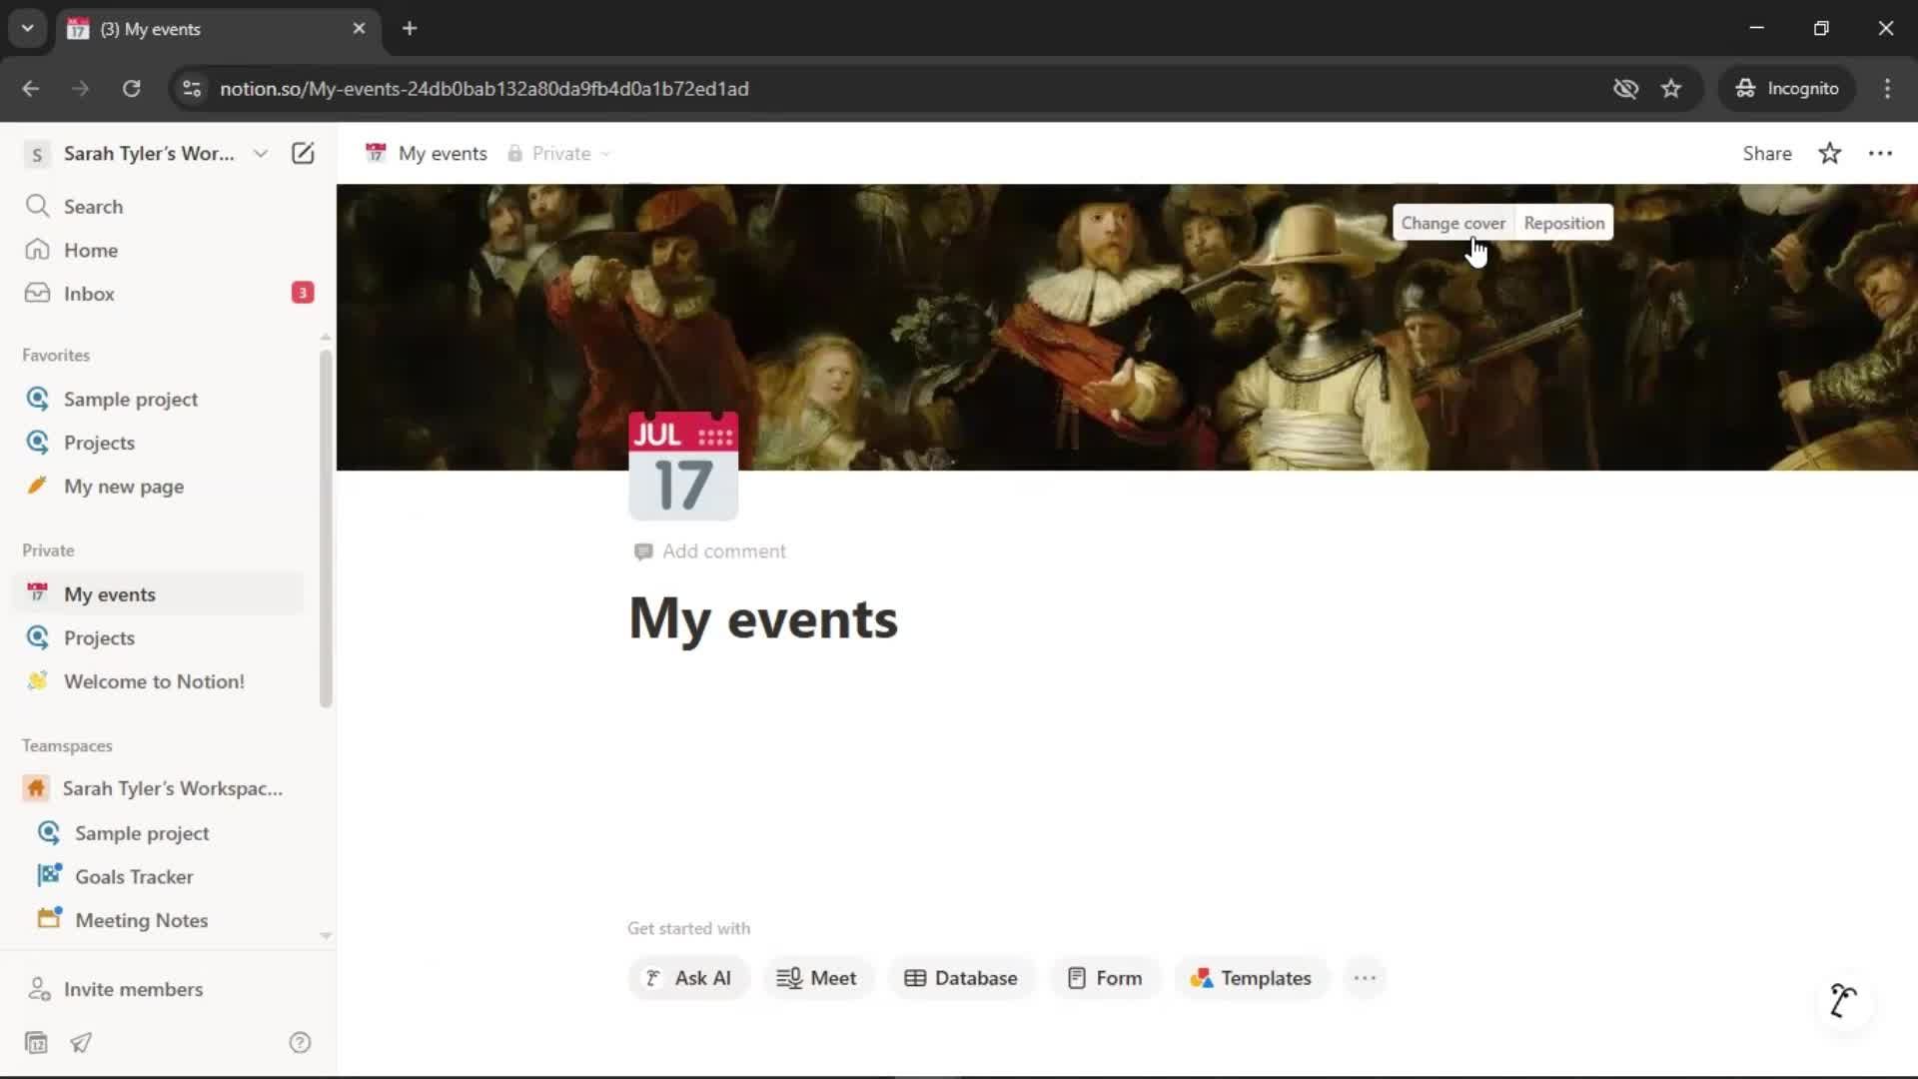Viewport: 1918px width, 1079px height.
Task: Reload the page
Action: (131, 89)
